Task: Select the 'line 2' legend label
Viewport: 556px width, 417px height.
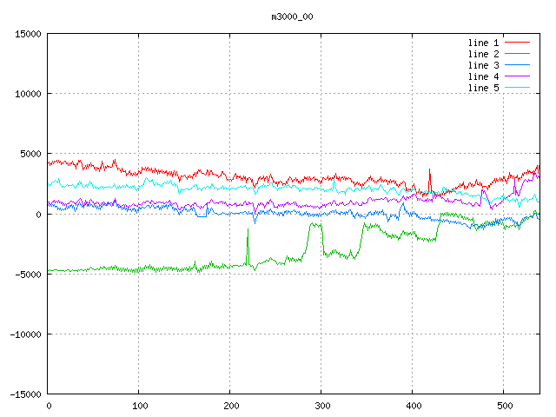Action: point(484,54)
